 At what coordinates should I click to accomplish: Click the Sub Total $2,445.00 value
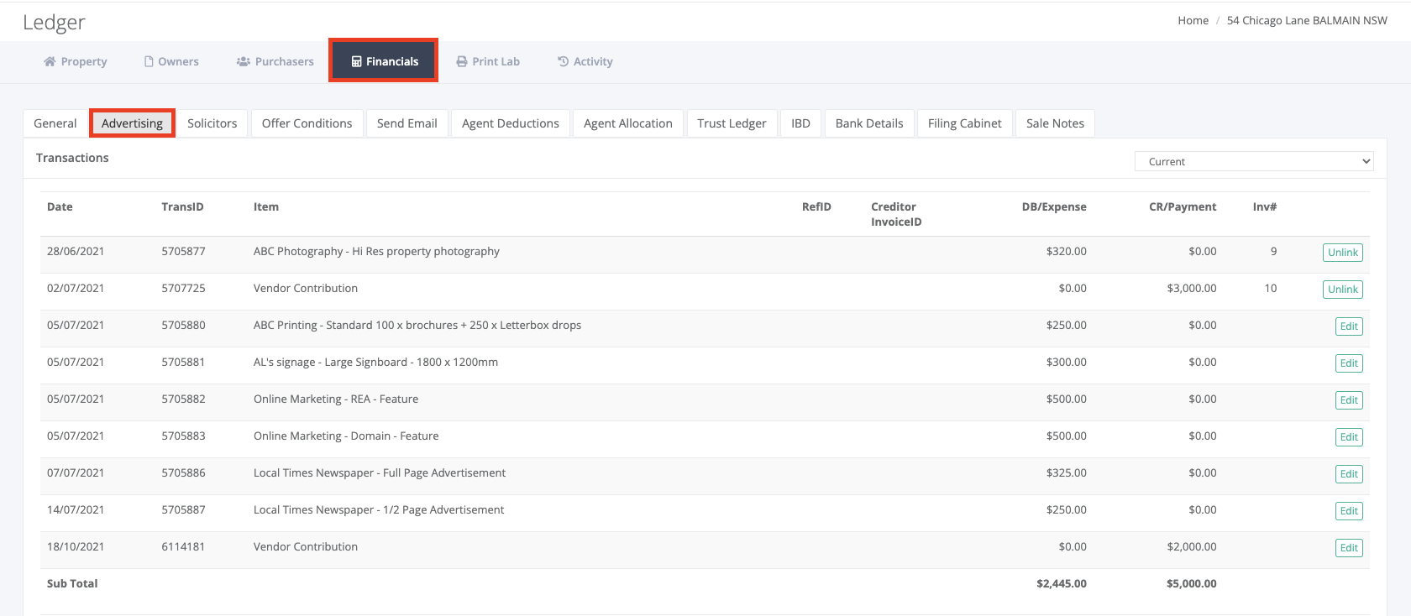(1062, 583)
